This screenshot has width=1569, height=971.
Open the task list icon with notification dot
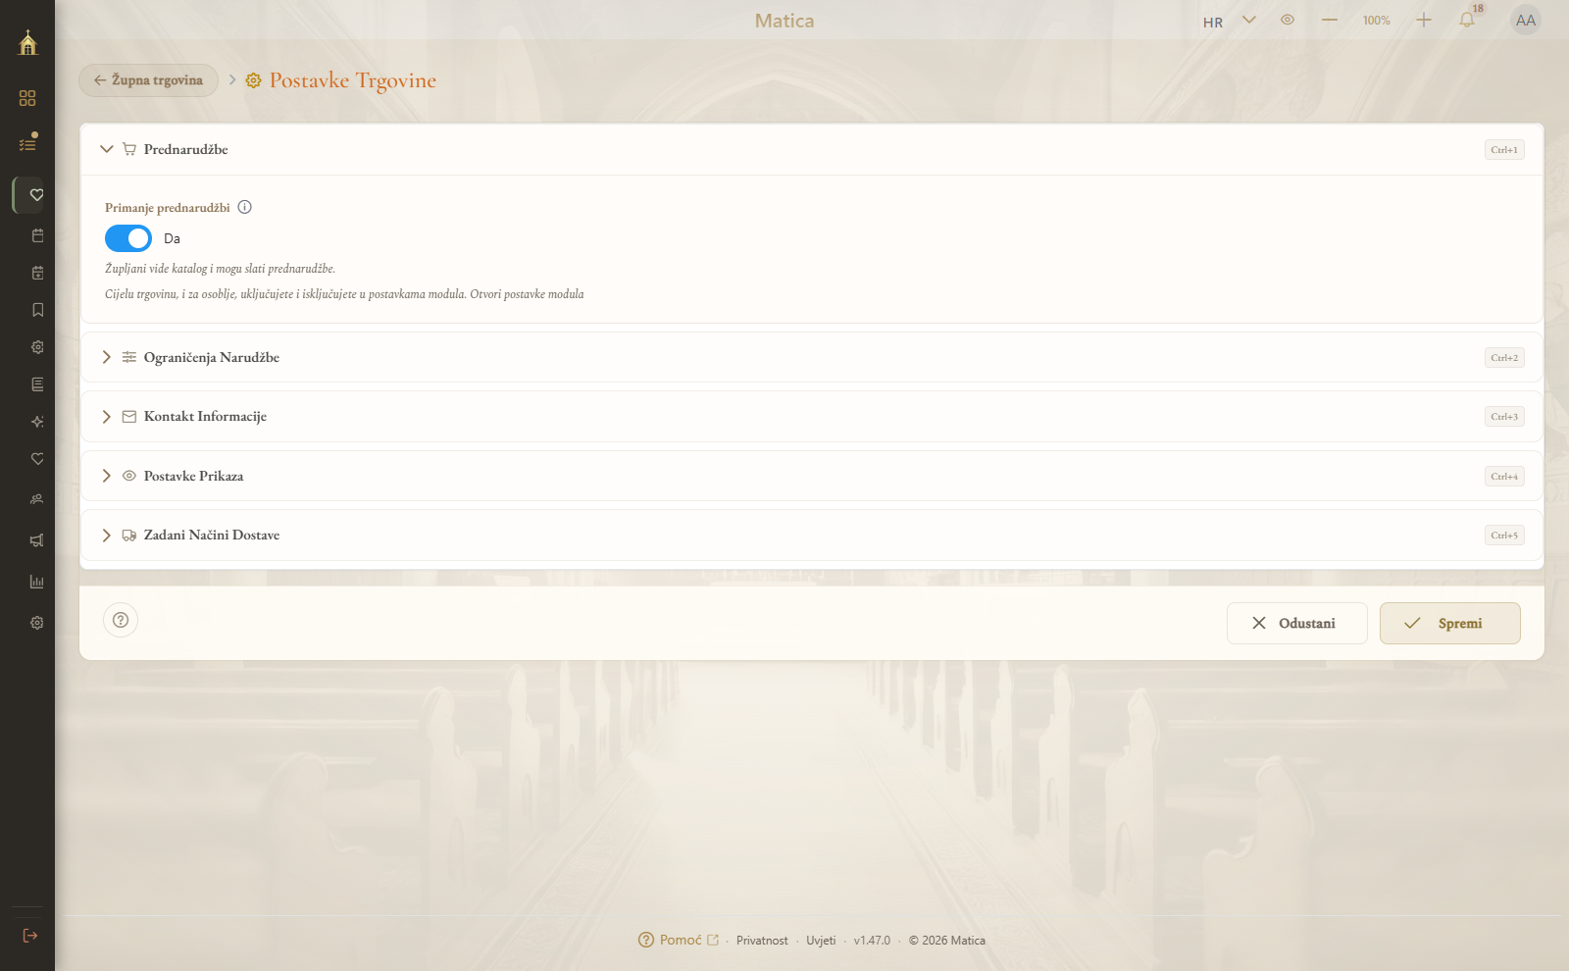27,143
